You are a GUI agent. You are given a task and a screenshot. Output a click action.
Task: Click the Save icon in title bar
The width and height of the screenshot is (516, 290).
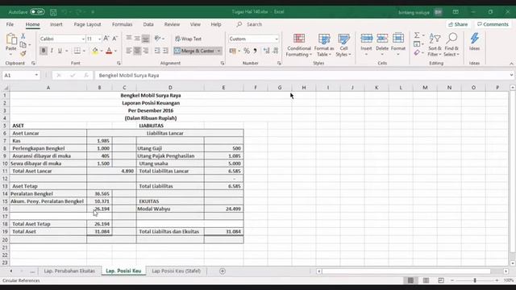click(53, 12)
